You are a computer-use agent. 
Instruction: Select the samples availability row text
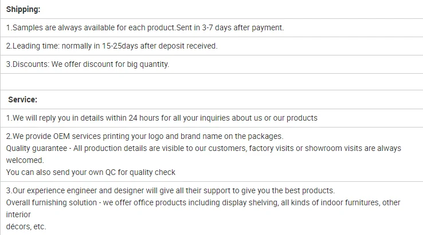tap(144, 27)
